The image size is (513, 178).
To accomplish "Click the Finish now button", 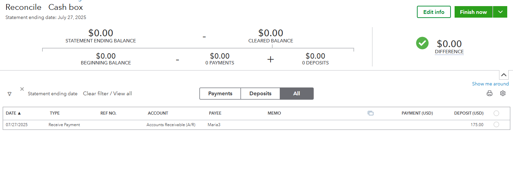I will [x=474, y=12].
